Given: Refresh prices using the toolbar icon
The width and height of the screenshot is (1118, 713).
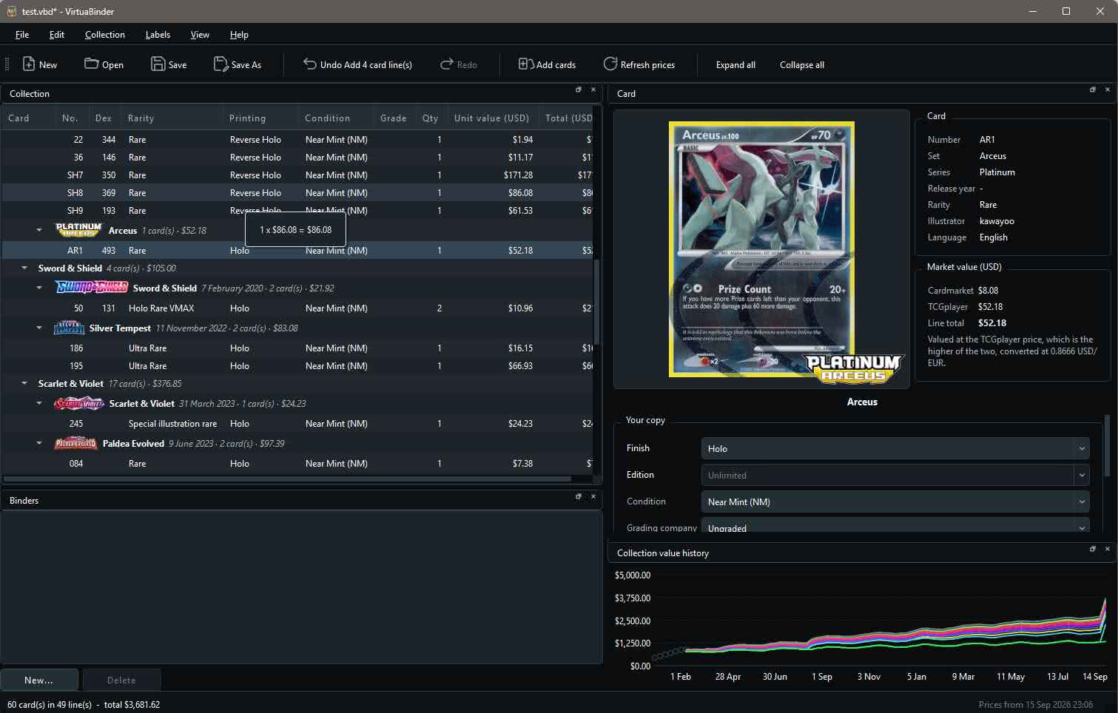Looking at the screenshot, I should [x=610, y=64].
